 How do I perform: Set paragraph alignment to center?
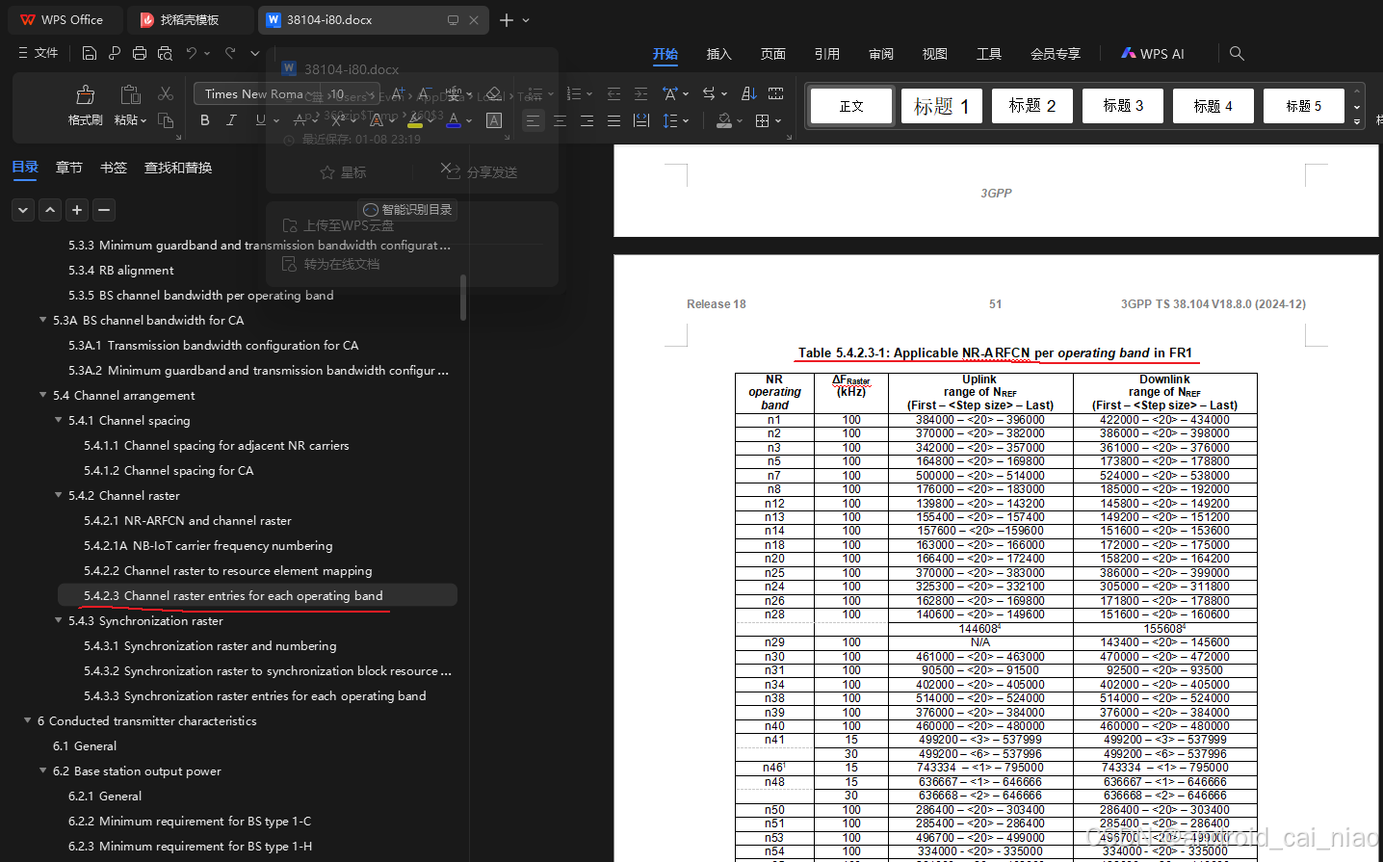560,120
